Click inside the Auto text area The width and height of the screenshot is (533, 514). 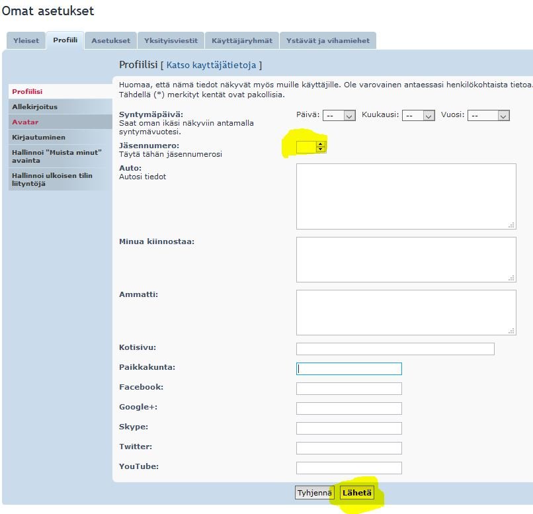(x=405, y=196)
